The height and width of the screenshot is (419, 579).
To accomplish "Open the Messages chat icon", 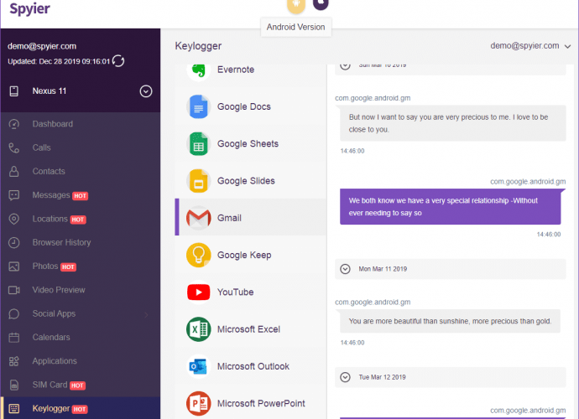I will [x=14, y=195].
